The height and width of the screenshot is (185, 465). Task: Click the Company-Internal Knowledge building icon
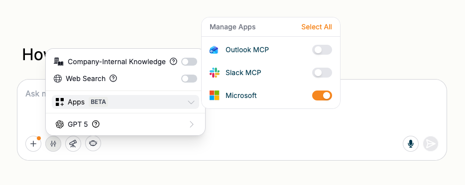point(59,62)
